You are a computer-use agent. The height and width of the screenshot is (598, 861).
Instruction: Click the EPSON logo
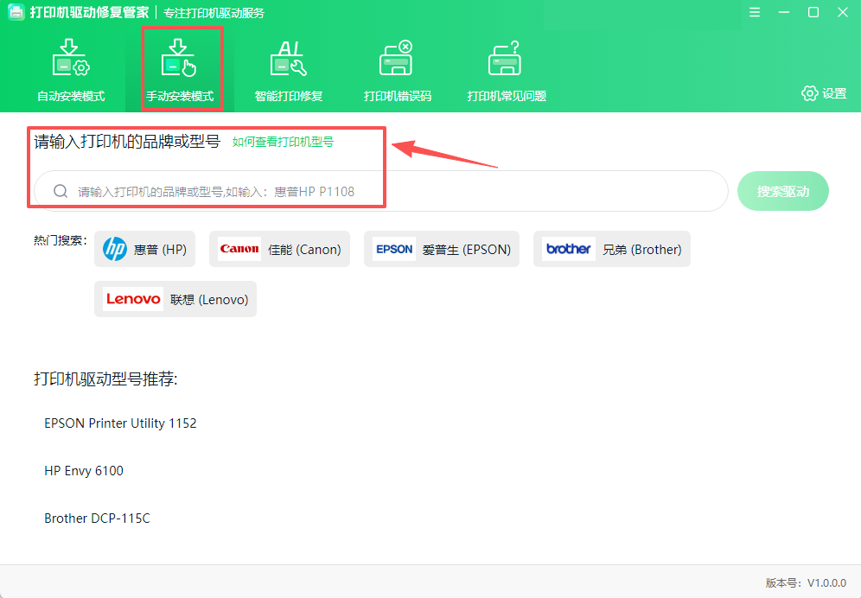click(x=394, y=249)
